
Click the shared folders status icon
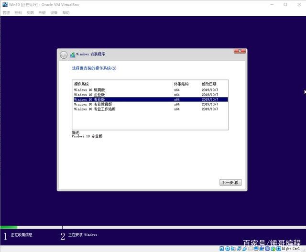tap(251, 249)
